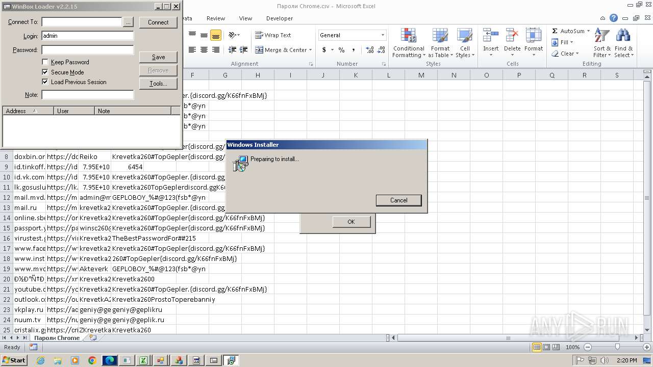The height and width of the screenshot is (367, 653).
Task: Open Number dialog launcher
Action: 384,64
